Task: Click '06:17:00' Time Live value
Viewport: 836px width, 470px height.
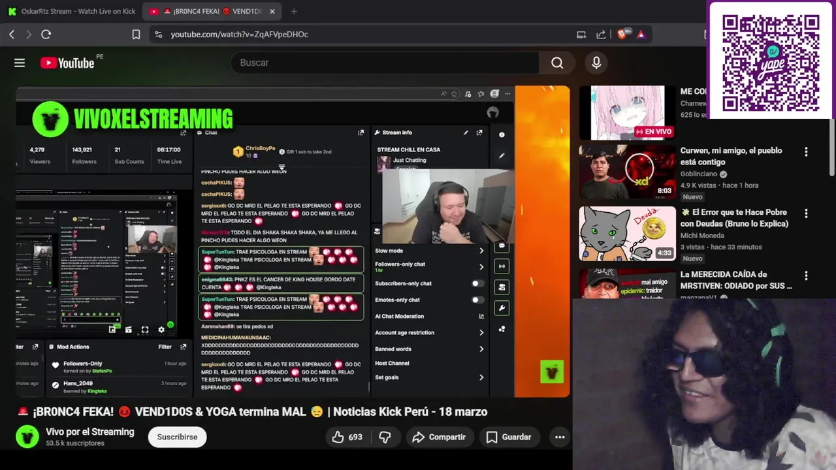Action: [x=169, y=150]
